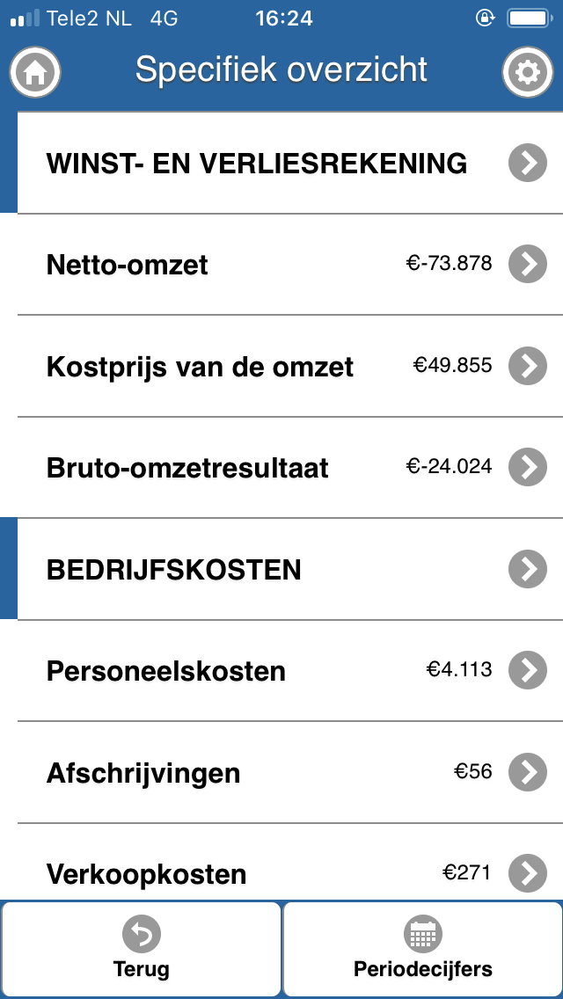Select the Personeelskosten row label
Image resolution: width=563 pixels, height=999 pixels.
click(165, 671)
